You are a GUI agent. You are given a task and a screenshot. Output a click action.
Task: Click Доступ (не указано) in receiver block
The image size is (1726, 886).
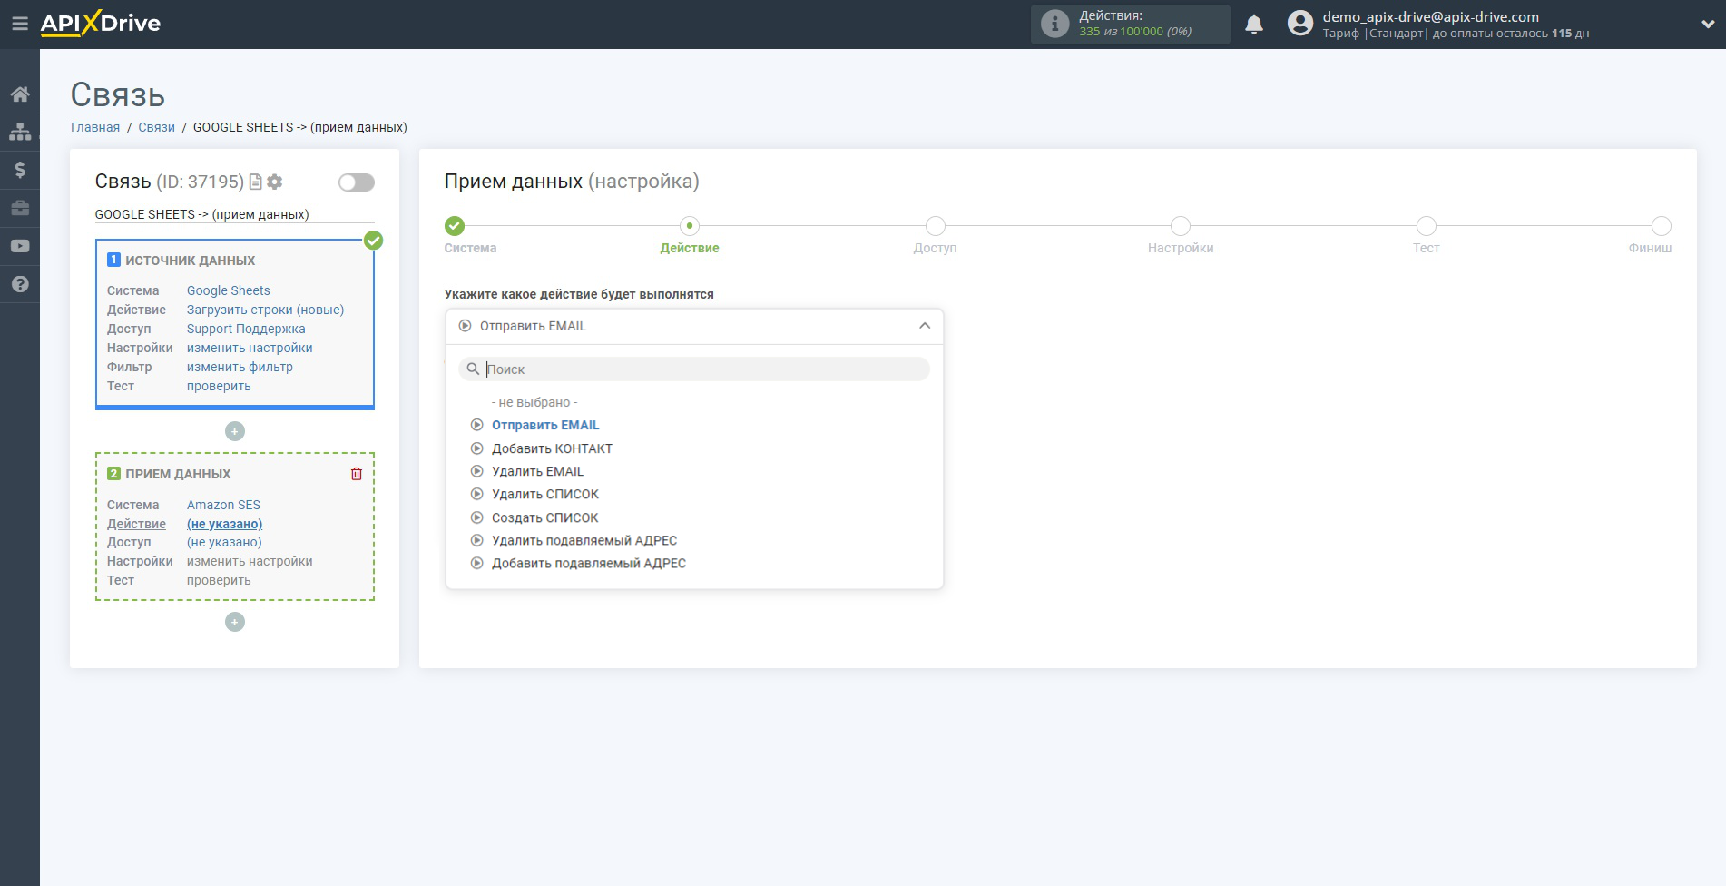(x=224, y=542)
